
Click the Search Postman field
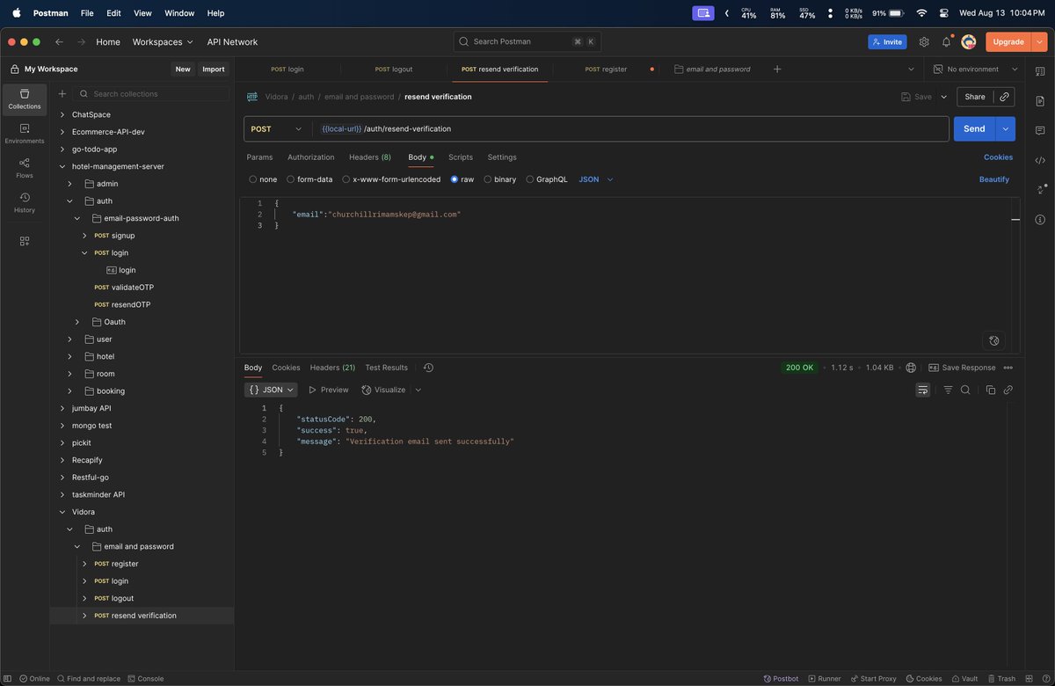point(527,41)
